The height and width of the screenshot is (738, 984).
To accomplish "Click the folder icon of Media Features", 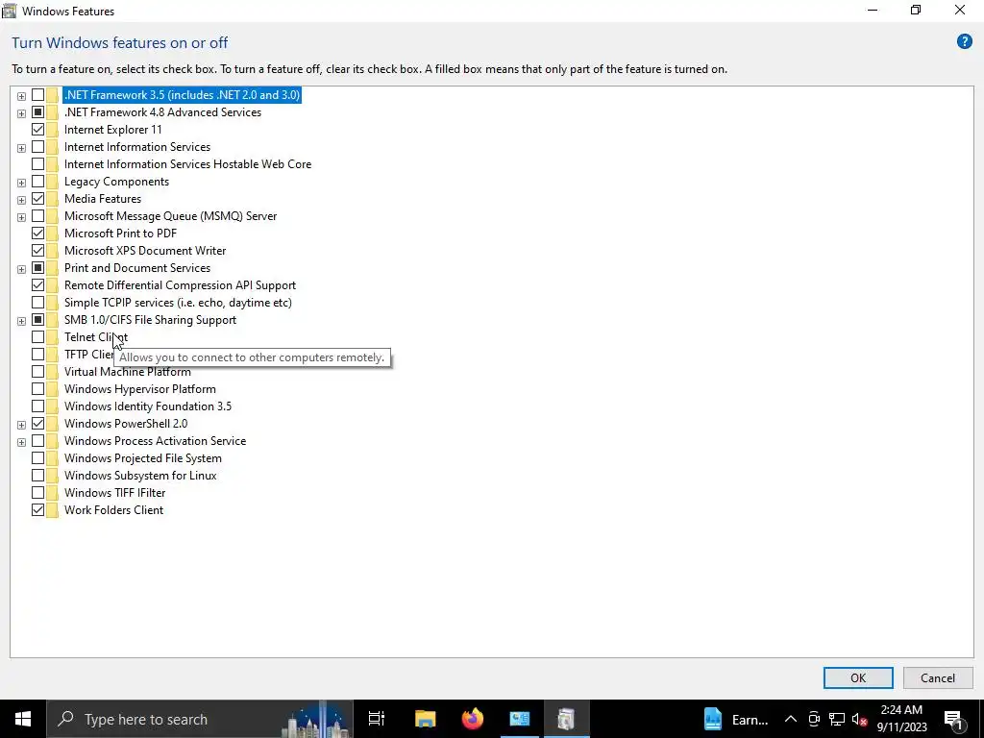I will 52,199.
